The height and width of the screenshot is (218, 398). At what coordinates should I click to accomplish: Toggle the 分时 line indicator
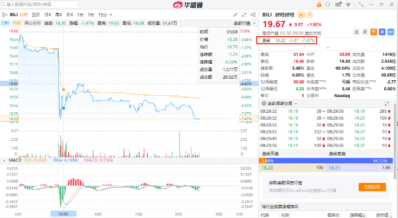pyautogui.click(x=5, y=23)
